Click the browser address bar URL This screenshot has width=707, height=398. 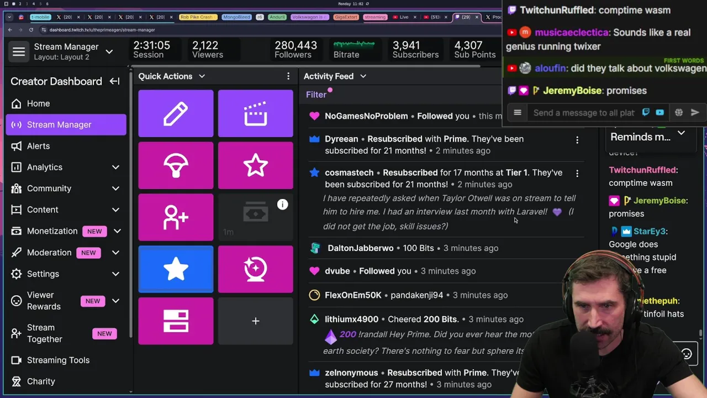point(102,30)
